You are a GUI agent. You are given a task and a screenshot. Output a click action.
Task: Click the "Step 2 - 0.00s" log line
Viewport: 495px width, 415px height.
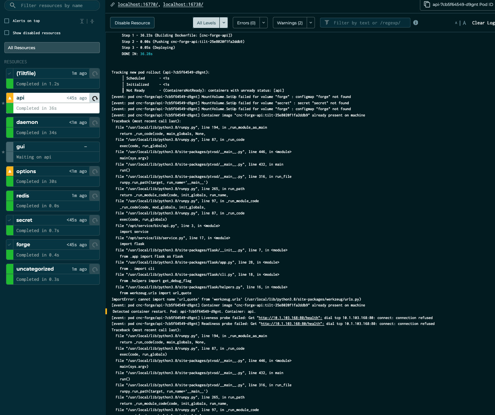point(183,42)
